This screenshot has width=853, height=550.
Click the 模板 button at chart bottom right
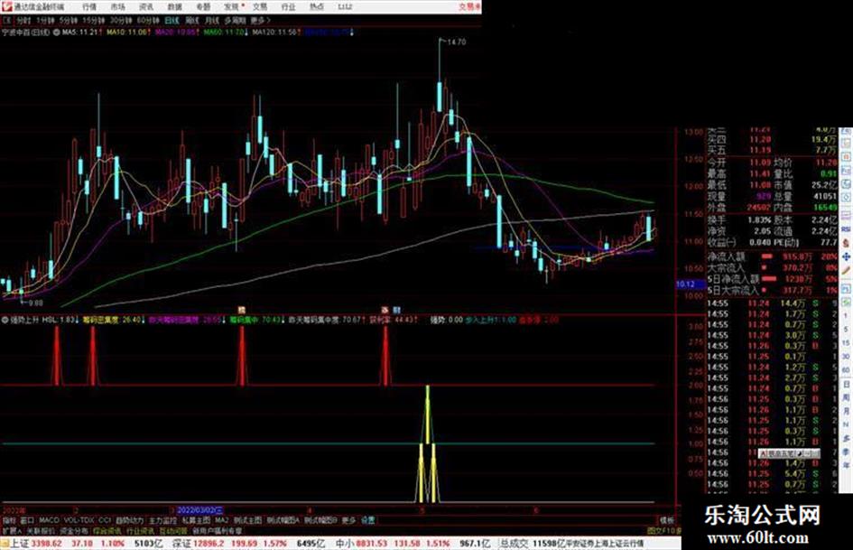pyautogui.click(x=667, y=520)
